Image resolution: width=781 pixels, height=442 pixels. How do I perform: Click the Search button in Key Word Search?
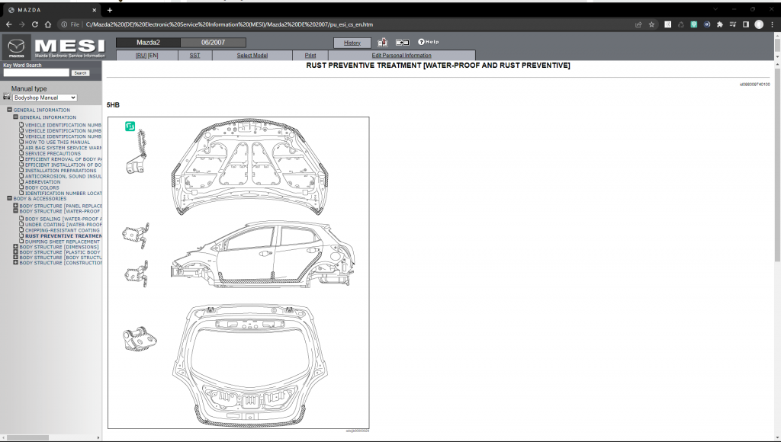click(x=80, y=72)
